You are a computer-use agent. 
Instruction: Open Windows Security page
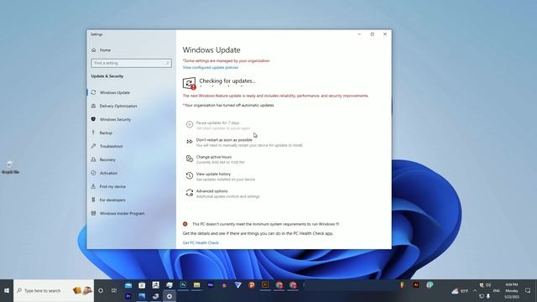pyautogui.click(x=115, y=119)
